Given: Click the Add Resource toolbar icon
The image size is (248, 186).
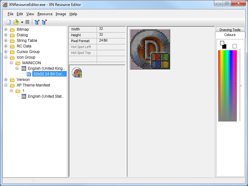Looking at the screenshot, I should 37,22.
